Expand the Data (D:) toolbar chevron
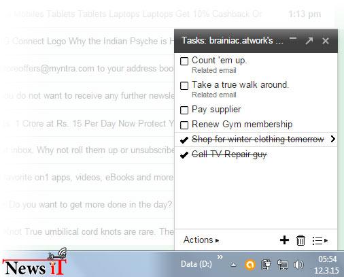Screen dimensions: 344x277 [x=220, y=257]
